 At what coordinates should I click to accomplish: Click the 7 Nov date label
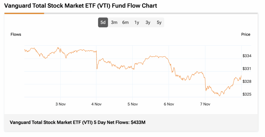[205, 104]
